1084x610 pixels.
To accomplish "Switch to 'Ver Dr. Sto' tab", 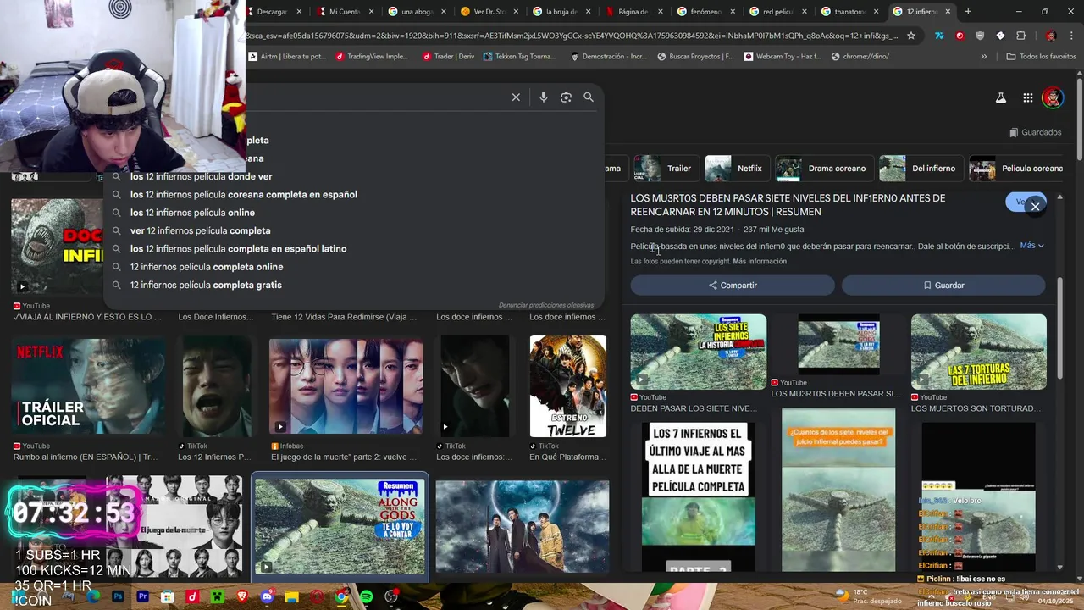I will coord(488,12).
